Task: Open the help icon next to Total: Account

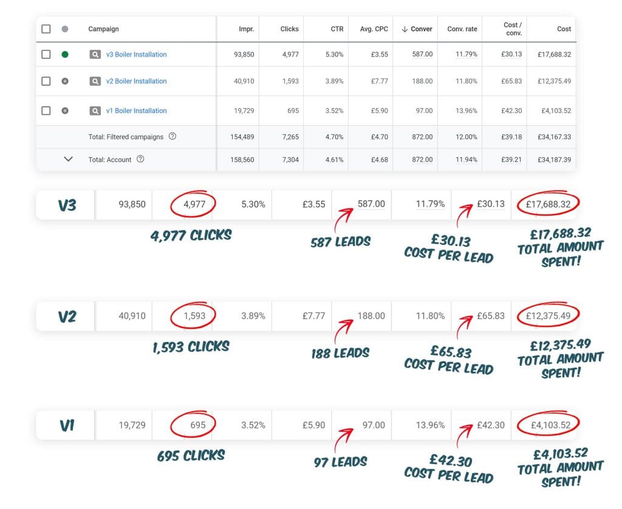Action: 140,159
